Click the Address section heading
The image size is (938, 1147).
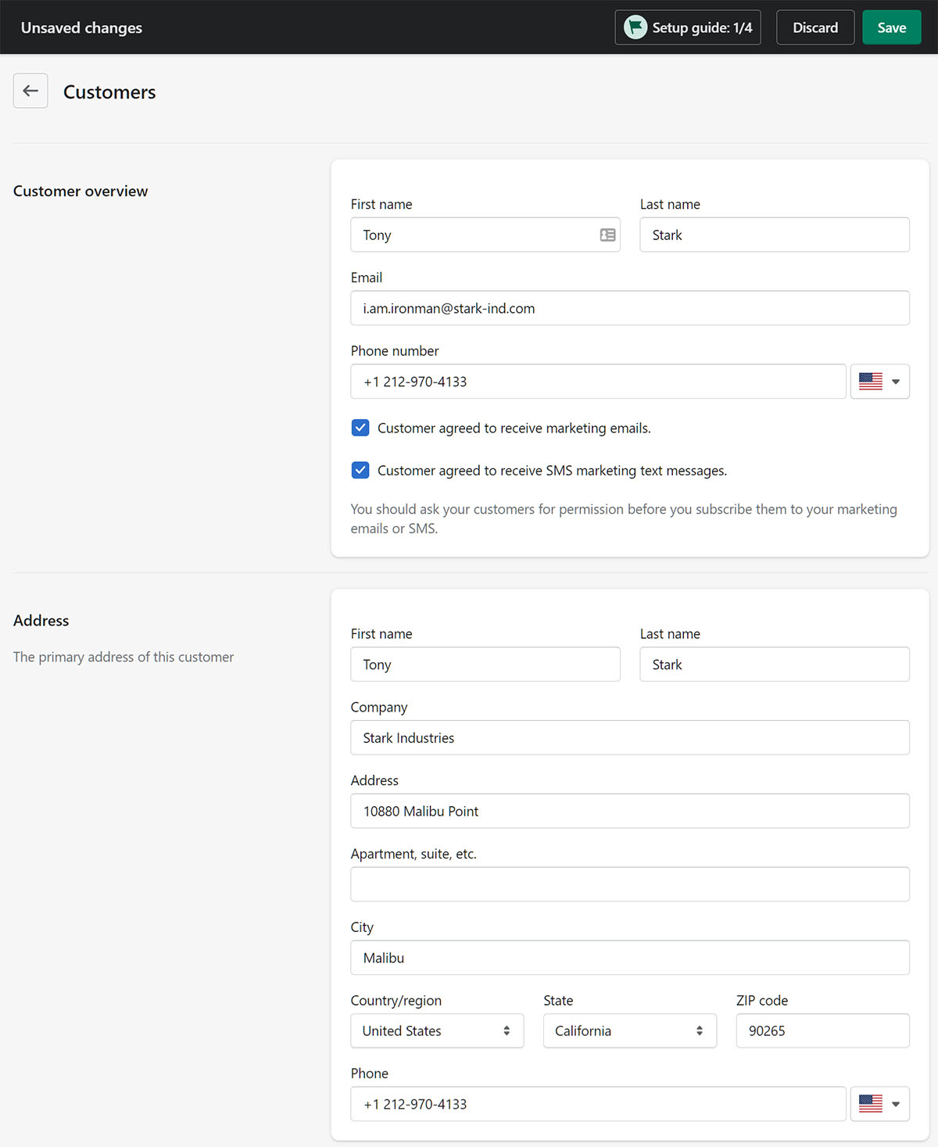(x=41, y=621)
